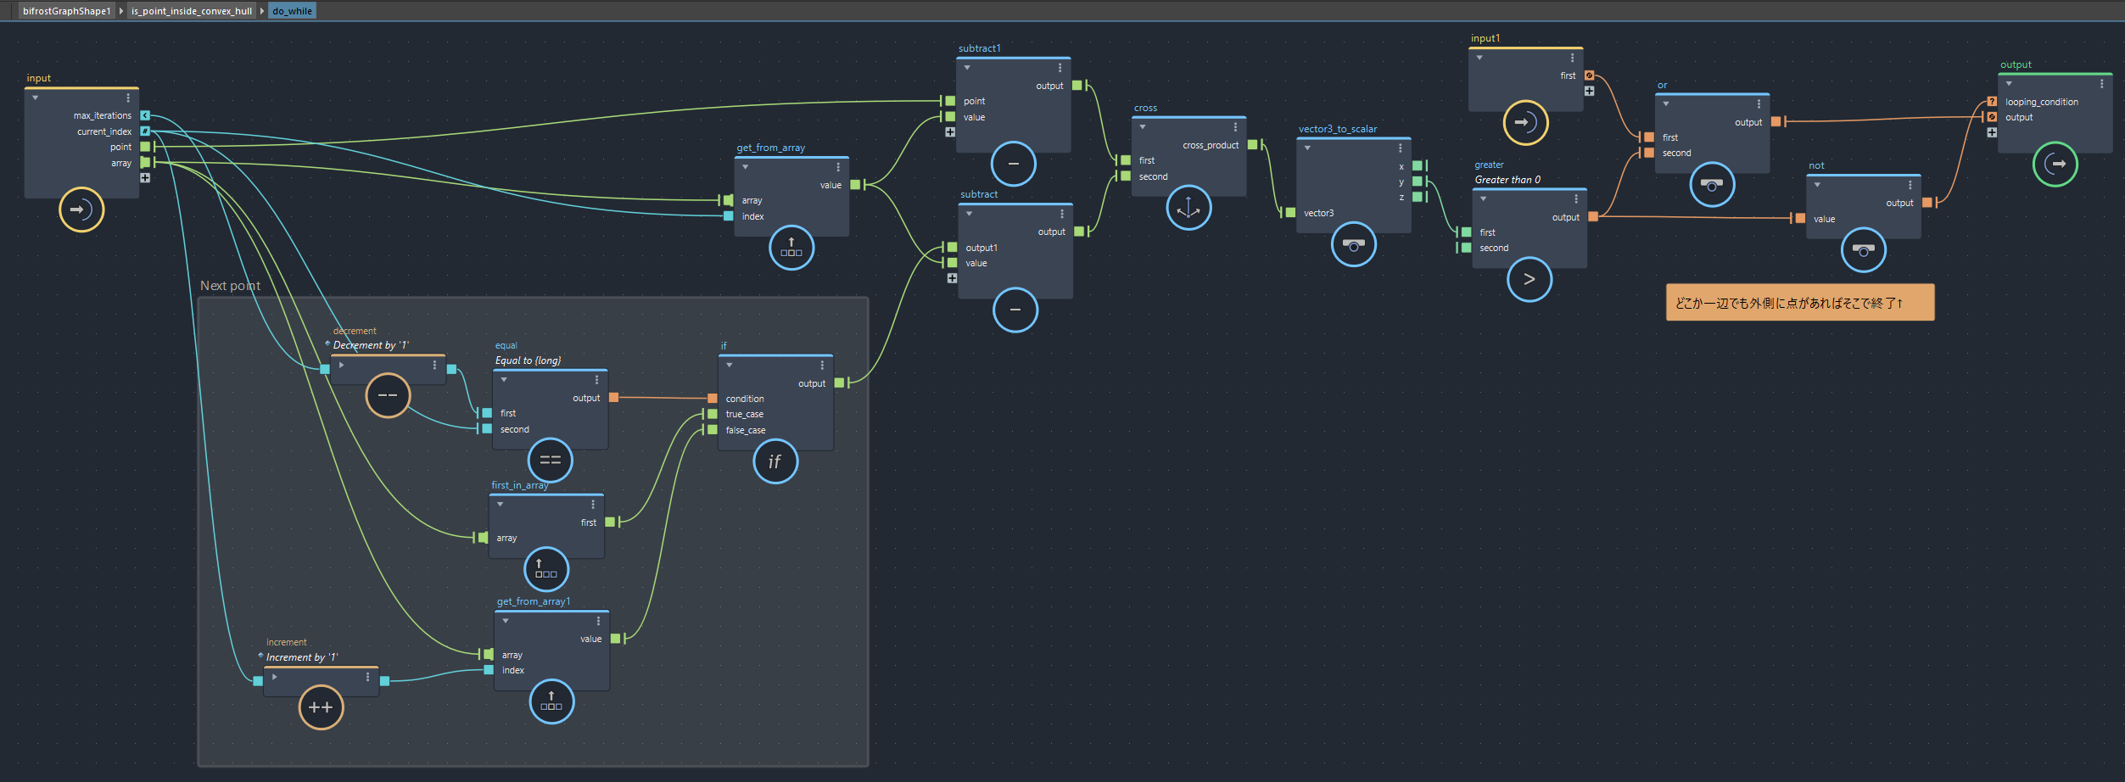Expand the decrement node's disclosure triangle
The image size is (2125, 782).
click(341, 366)
